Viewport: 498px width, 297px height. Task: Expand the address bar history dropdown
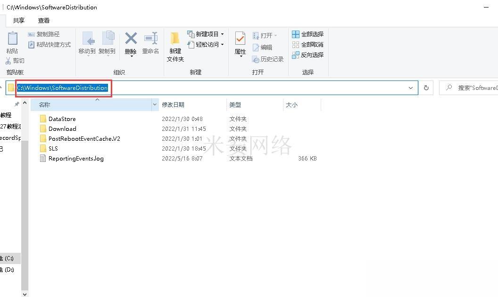[x=411, y=88]
